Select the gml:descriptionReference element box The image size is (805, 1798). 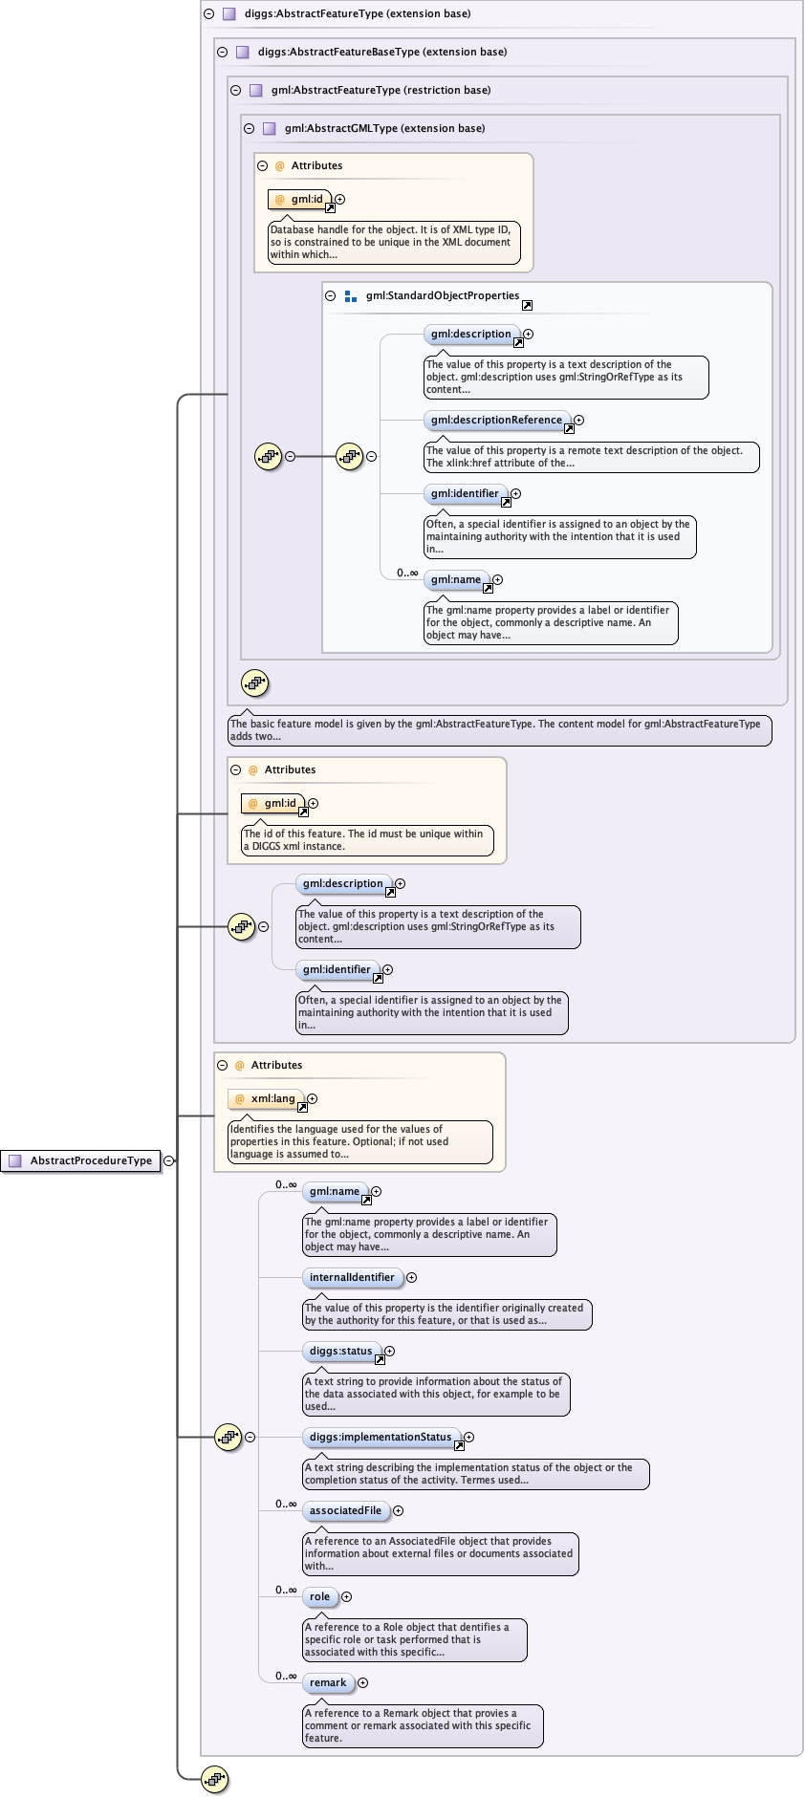496,420
